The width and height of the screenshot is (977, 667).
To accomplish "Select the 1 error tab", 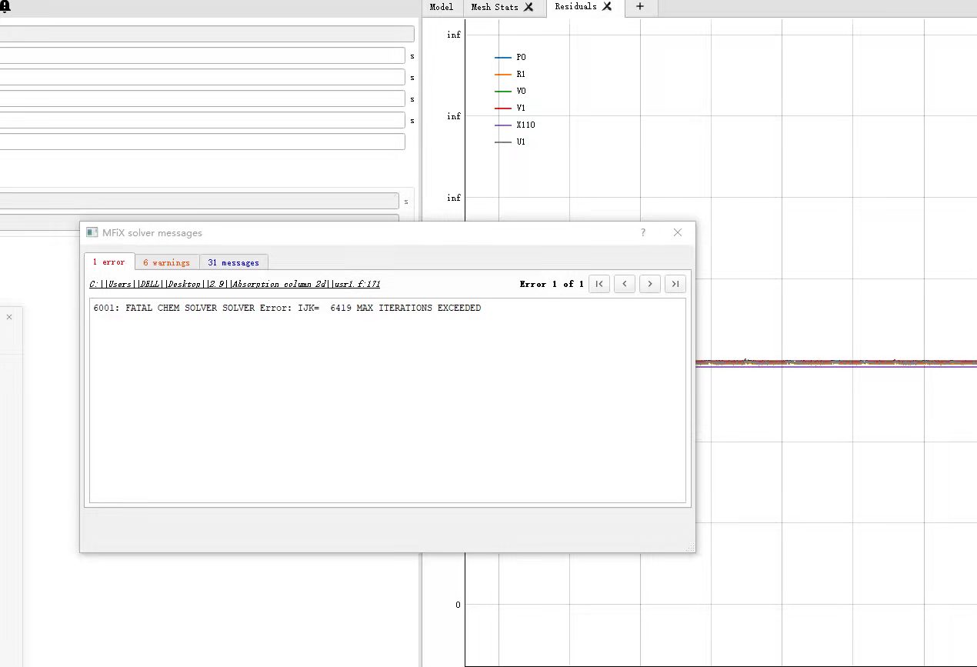I will tap(108, 262).
